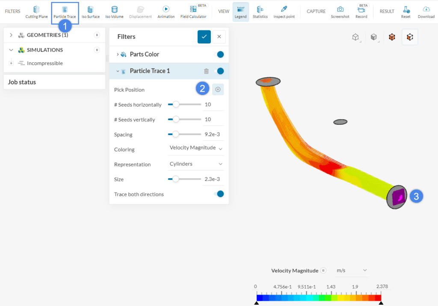The image size is (438, 306).
Task: Edit the Spacing value field
Action: point(213,134)
